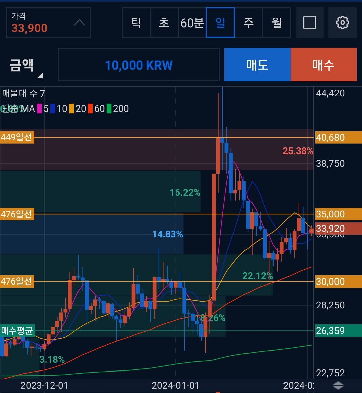Tap the 매수평균 average buy label
Viewport: 362px width, 393px height.
click(x=17, y=331)
